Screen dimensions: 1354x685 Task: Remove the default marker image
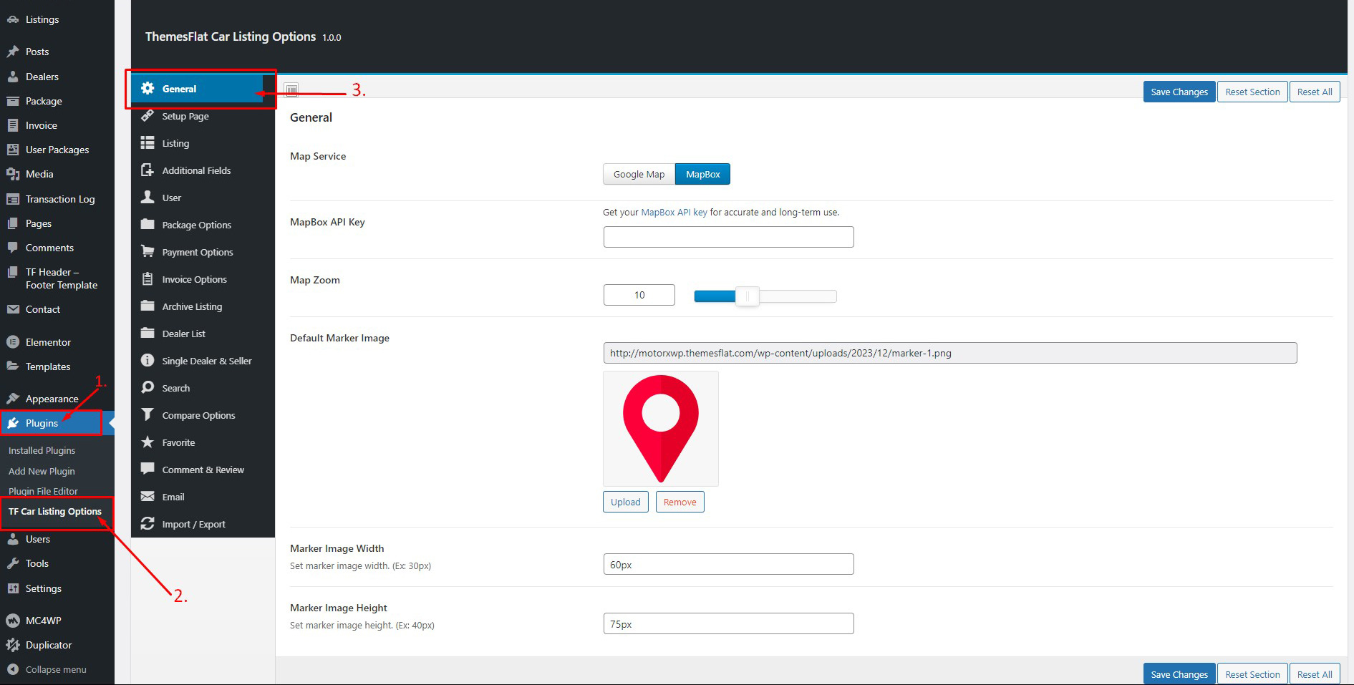(x=680, y=502)
